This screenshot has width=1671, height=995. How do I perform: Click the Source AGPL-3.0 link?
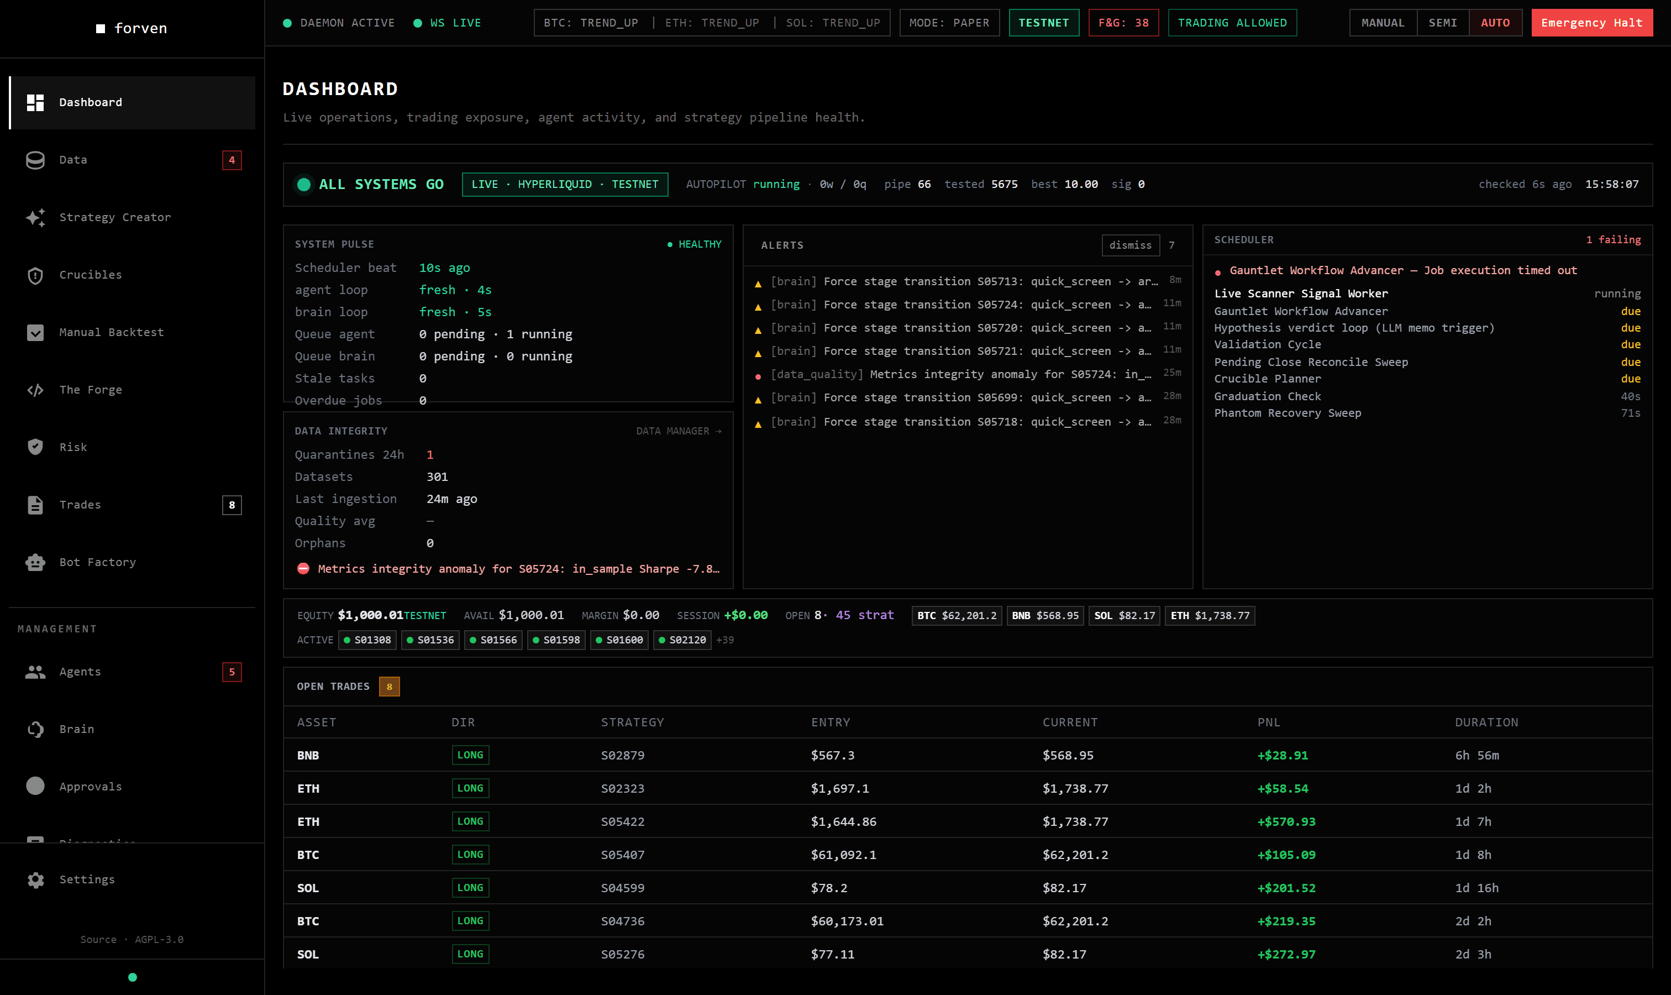(x=132, y=939)
